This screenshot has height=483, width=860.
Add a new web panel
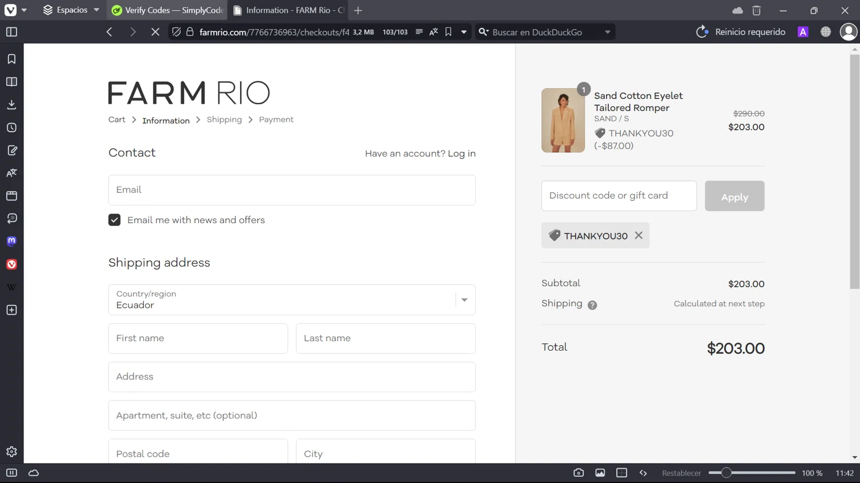coord(11,310)
